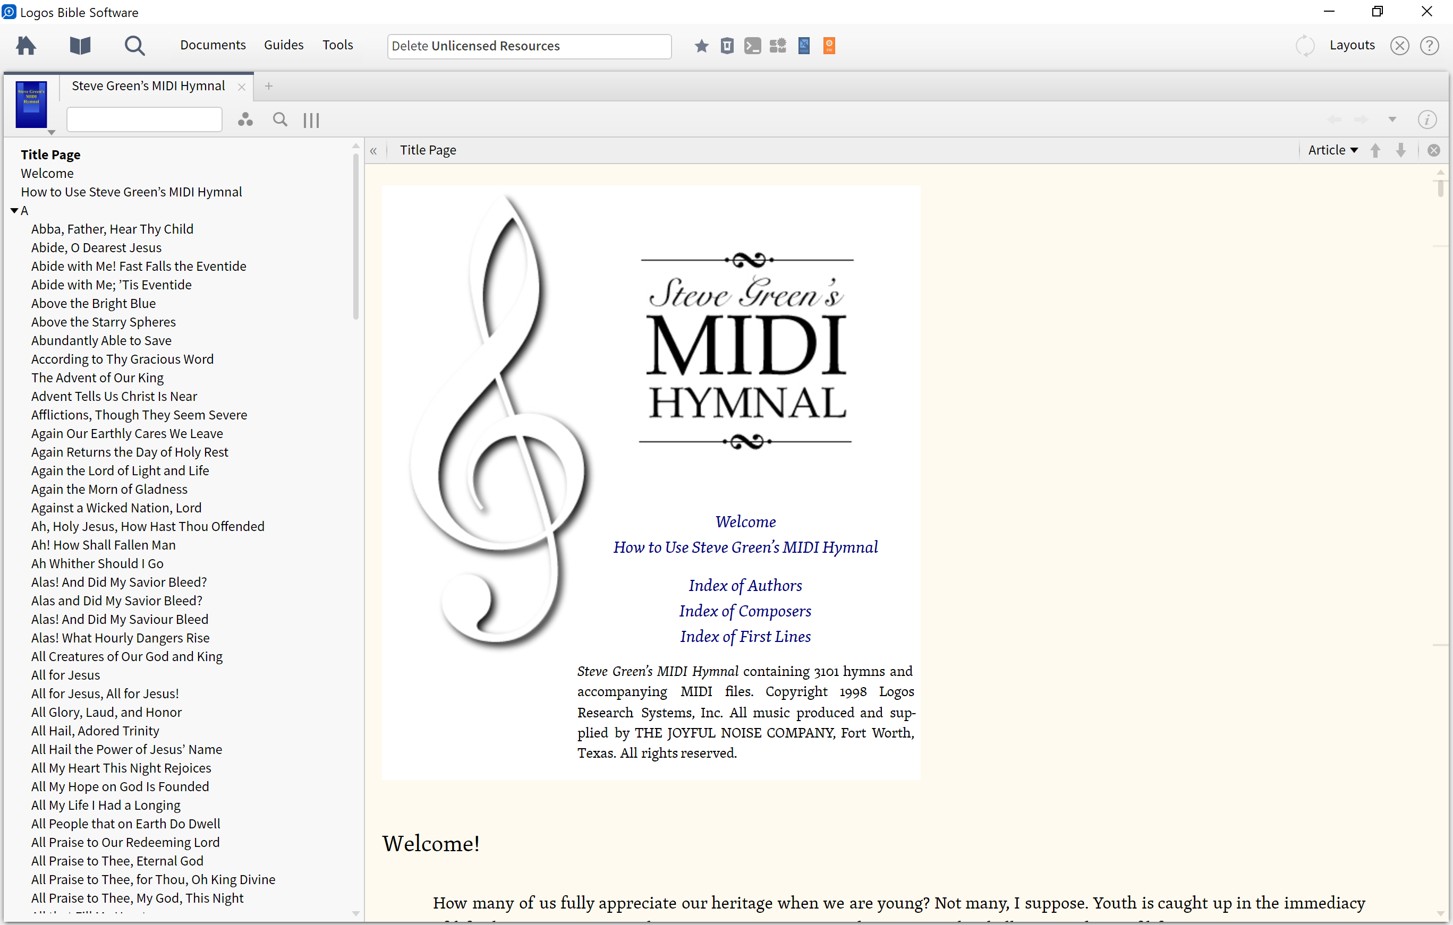Screen dimensions: 1453x925
Task: Close the Steve Green's MIDI Hymnal tab
Action: [x=241, y=87]
